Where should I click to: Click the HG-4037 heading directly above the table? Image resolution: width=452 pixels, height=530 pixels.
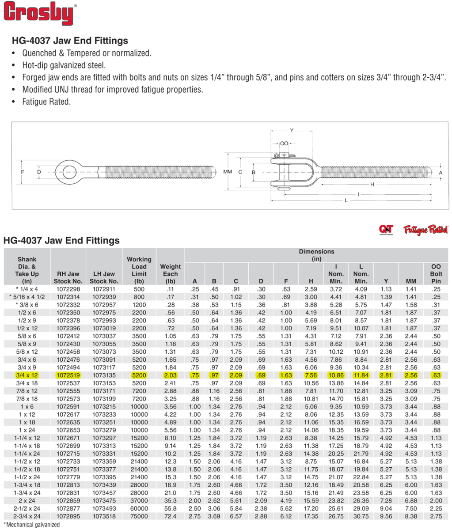coord(61,241)
